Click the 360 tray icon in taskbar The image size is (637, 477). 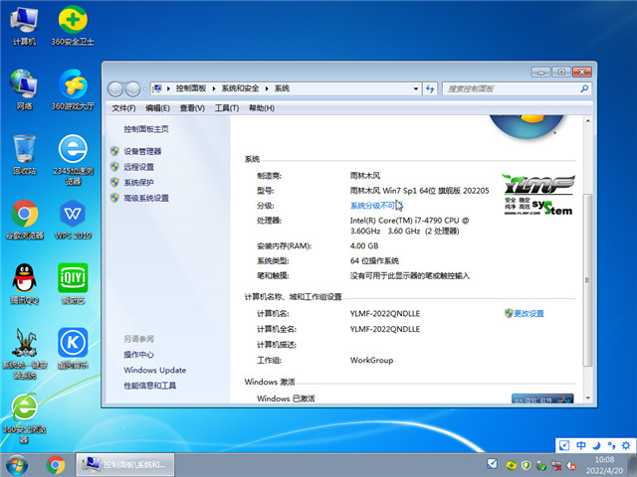(x=511, y=465)
